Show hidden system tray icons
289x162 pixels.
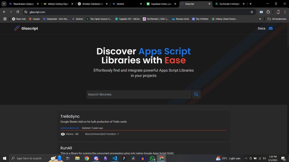pyautogui.click(x=246, y=158)
